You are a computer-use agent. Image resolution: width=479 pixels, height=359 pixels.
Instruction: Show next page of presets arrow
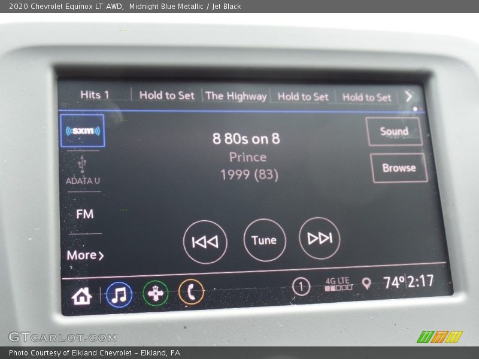tap(409, 97)
